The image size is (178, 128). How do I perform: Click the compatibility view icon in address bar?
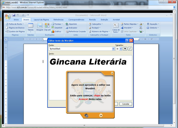(x=174, y=7)
